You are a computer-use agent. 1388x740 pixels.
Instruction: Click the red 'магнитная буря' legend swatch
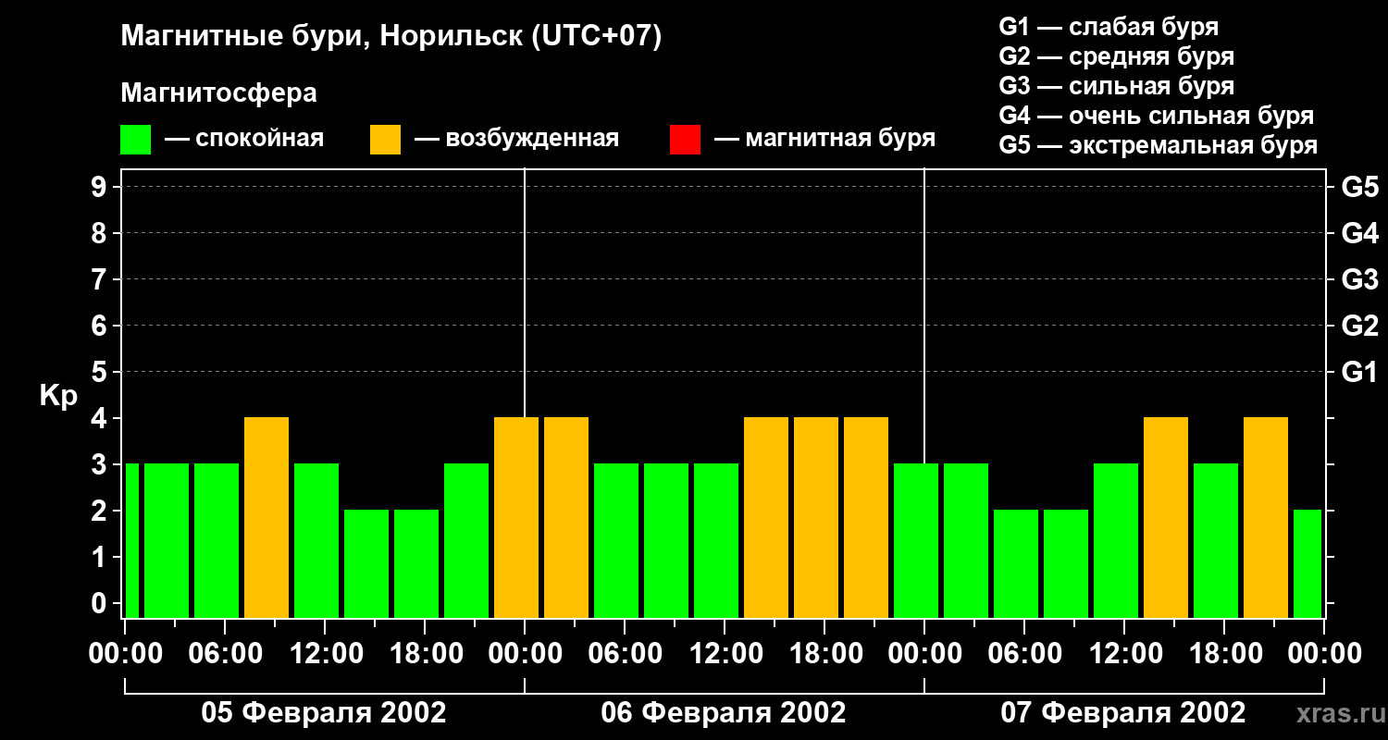click(685, 140)
